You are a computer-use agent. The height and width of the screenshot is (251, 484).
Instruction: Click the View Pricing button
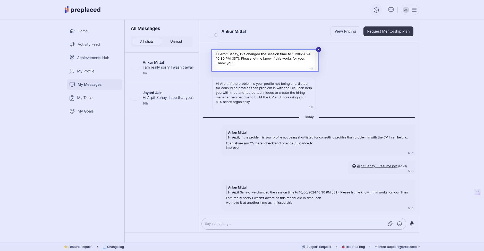click(345, 31)
